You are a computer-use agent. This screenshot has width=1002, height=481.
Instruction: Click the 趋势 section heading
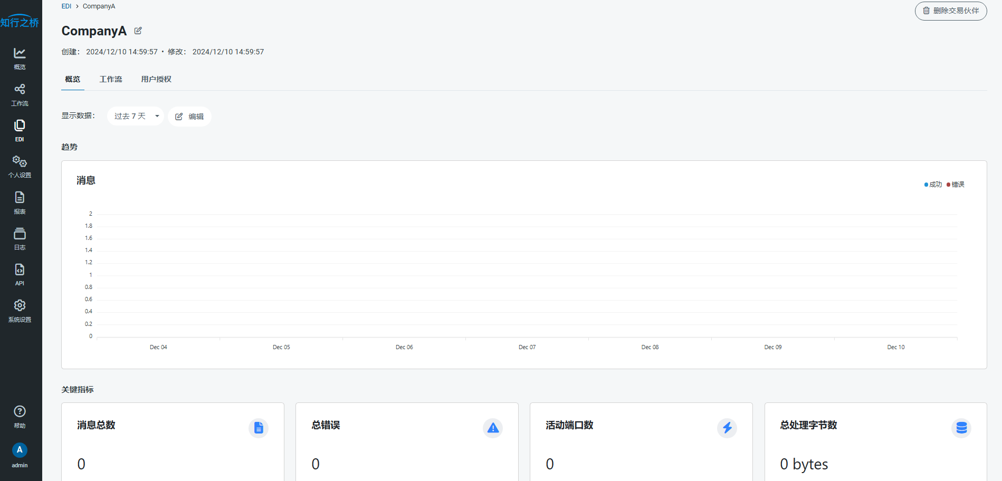coord(70,147)
